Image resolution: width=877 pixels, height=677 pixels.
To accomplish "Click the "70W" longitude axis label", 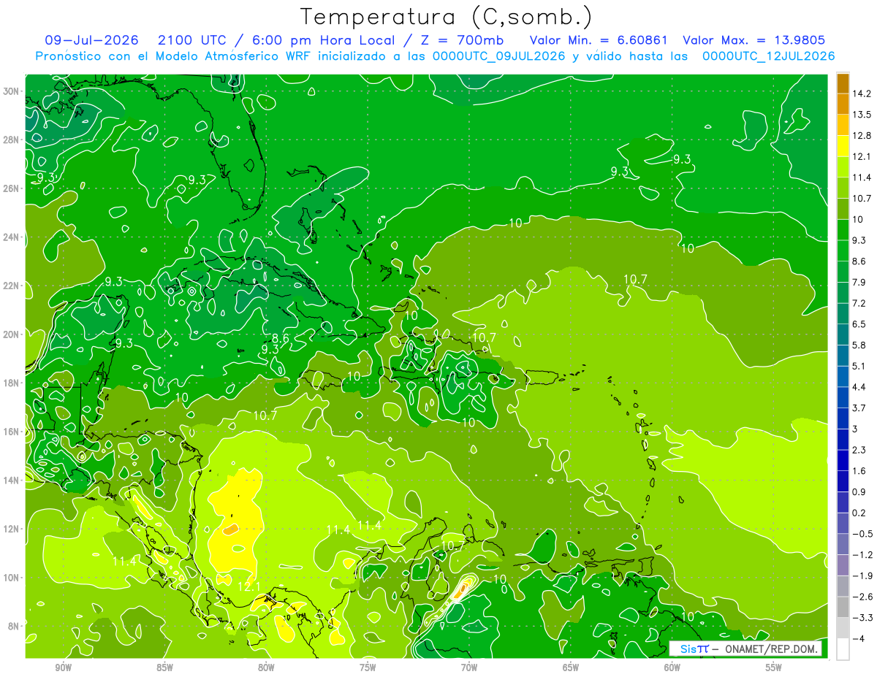I will (x=469, y=668).
